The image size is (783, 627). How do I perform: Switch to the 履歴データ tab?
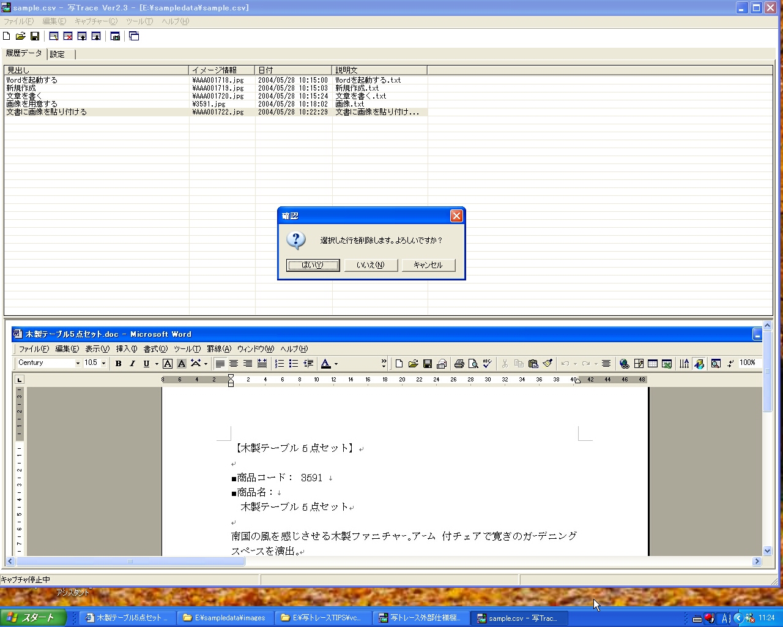(24, 53)
